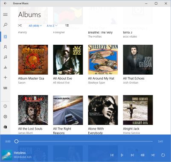171x162 pixels.
Task: Click the Saxon artist label
Action: [22, 83]
